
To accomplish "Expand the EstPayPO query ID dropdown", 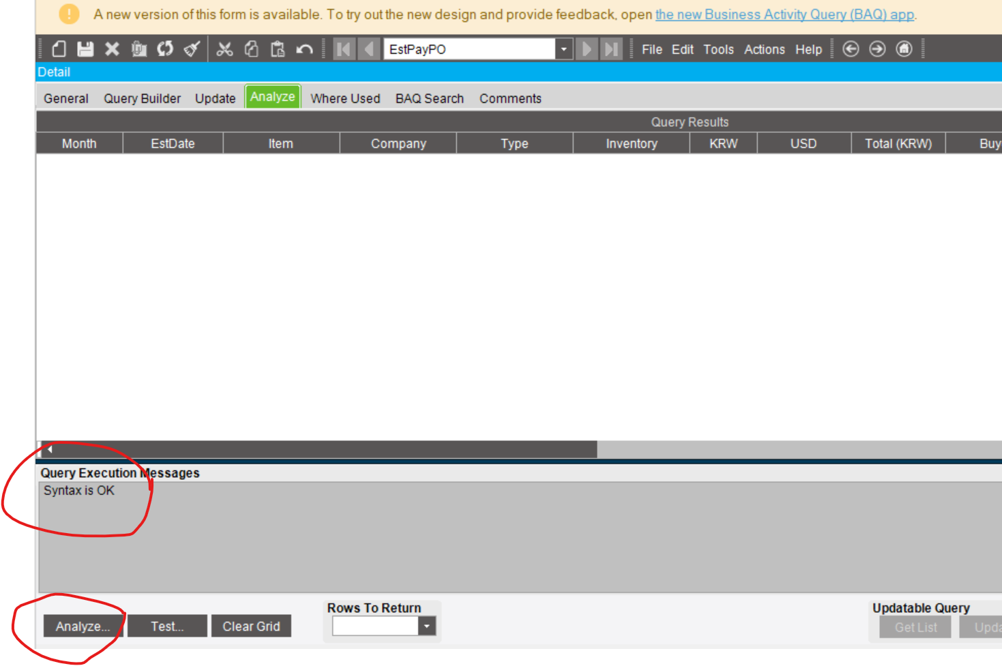I will pos(564,49).
